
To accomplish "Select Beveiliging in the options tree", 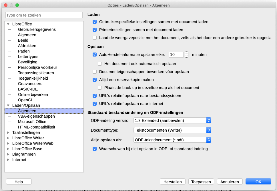I will [x=28, y=62].
